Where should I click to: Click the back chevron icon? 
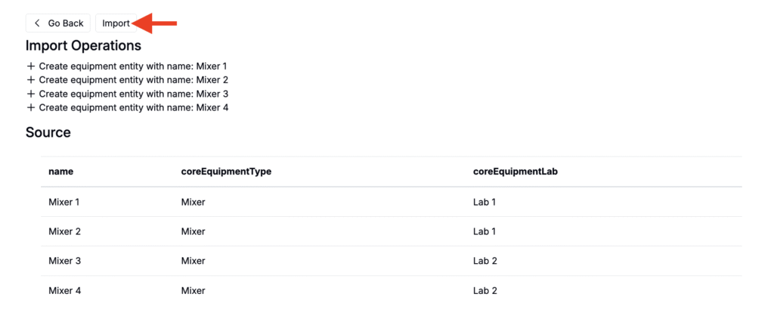pyautogui.click(x=38, y=23)
